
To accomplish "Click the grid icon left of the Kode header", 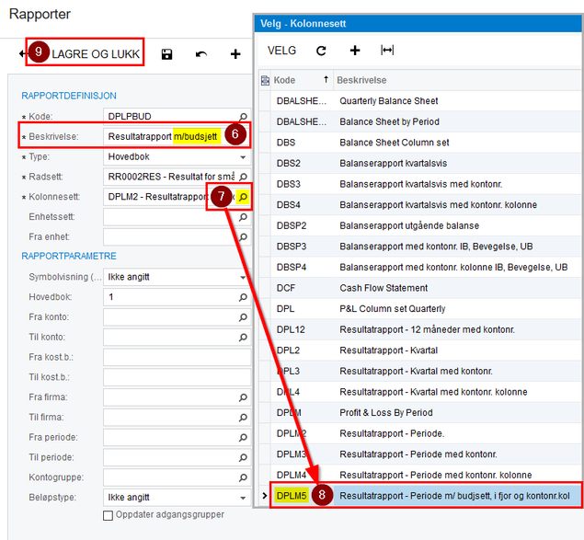I will click(x=265, y=80).
